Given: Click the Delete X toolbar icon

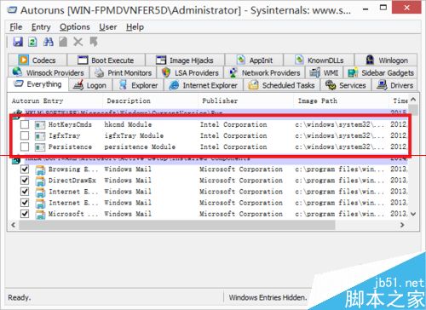Looking at the screenshot, I should (78, 42).
